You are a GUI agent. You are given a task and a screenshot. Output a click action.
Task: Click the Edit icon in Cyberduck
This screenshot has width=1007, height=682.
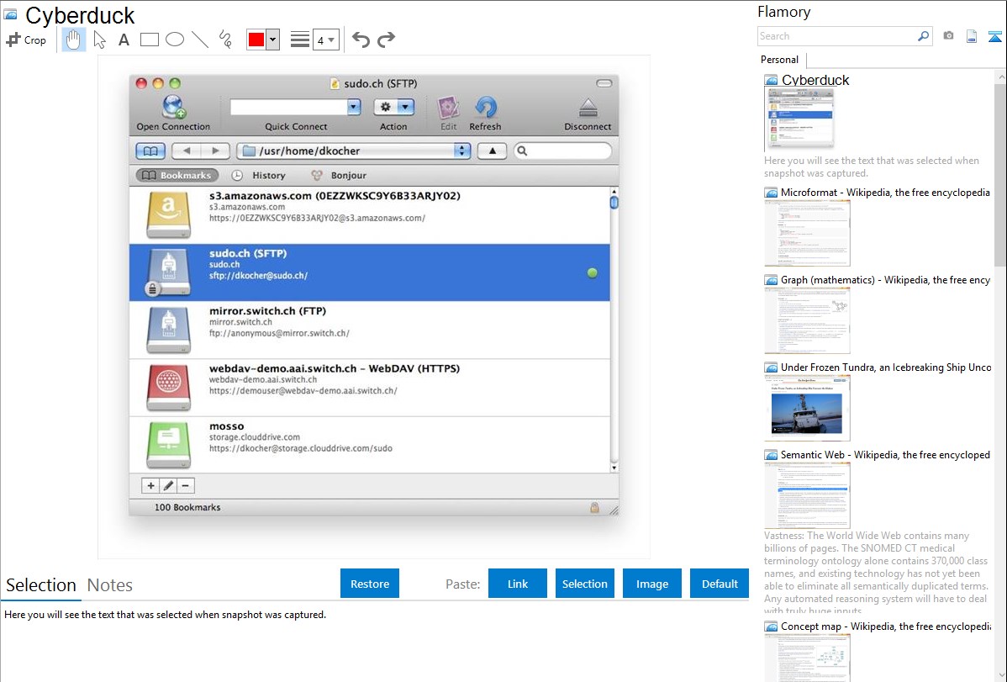point(448,107)
